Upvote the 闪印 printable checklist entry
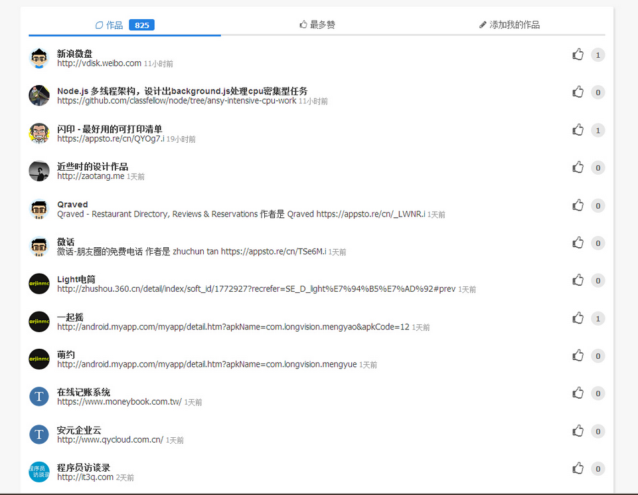Viewport: 638px width, 495px height. [578, 130]
